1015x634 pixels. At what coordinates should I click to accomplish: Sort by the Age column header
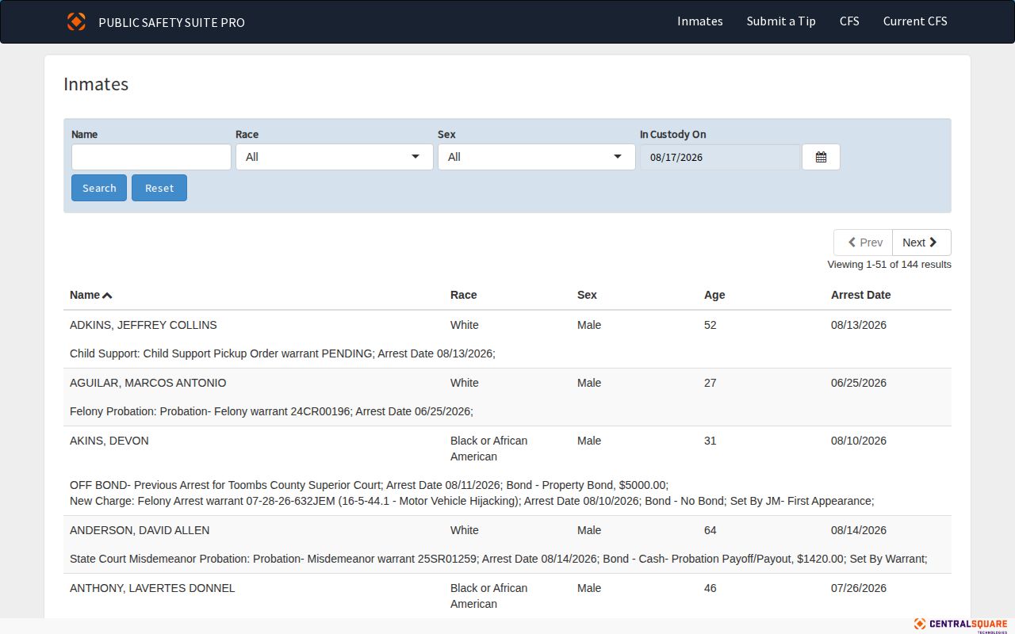[x=714, y=295]
